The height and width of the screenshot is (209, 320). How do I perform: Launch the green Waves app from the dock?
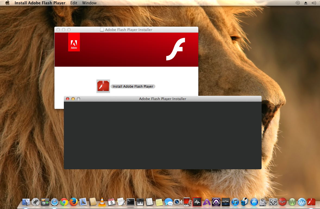292,202
